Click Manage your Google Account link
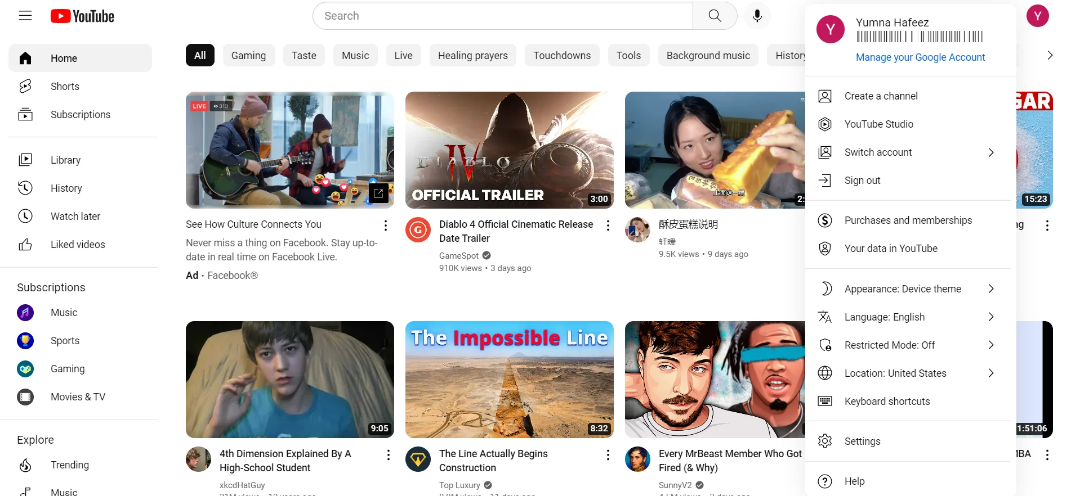 click(920, 57)
